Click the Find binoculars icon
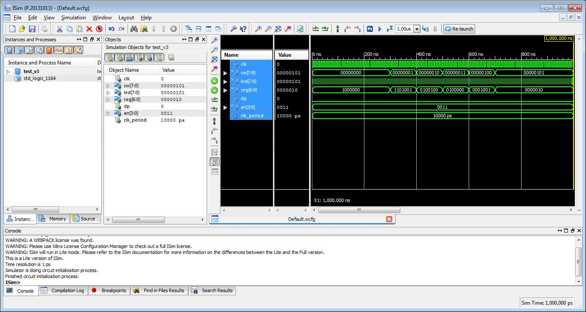The height and width of the screenshot is (312, 586). [134, 29]
